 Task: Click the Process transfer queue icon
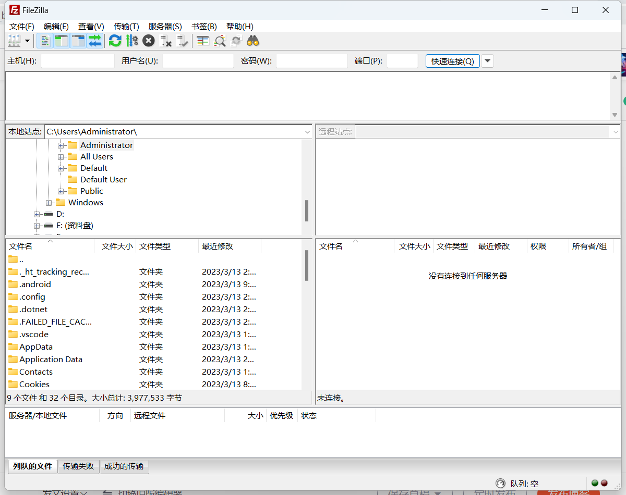coord(132,40)
